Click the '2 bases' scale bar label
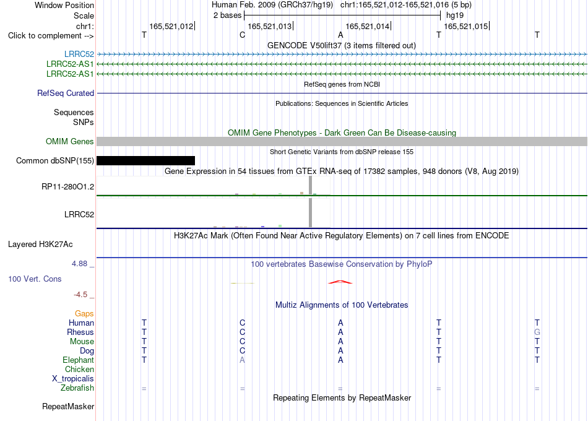The image size is (588, 421). pyautogui.click(x=227, y=15)
